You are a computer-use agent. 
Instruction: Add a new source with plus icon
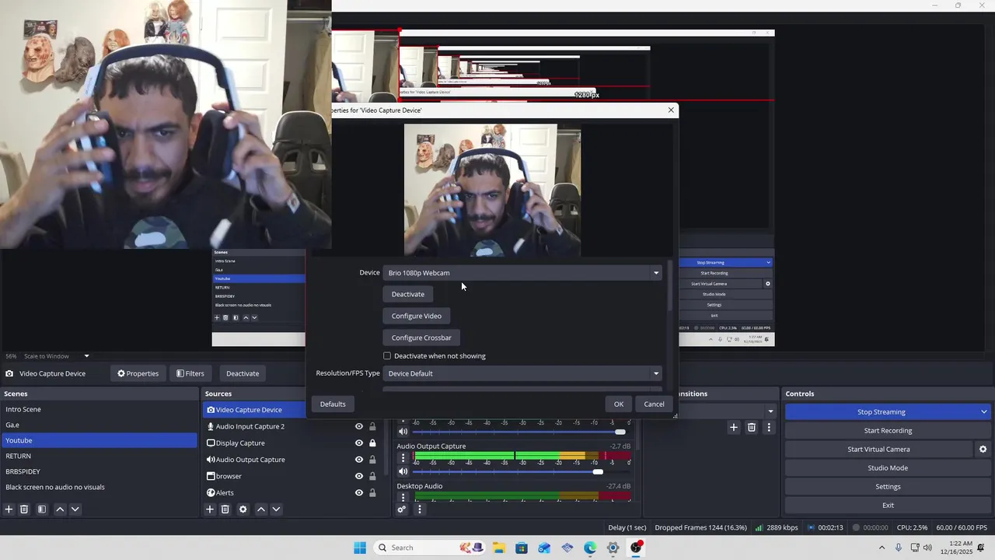tap(209, 509)
